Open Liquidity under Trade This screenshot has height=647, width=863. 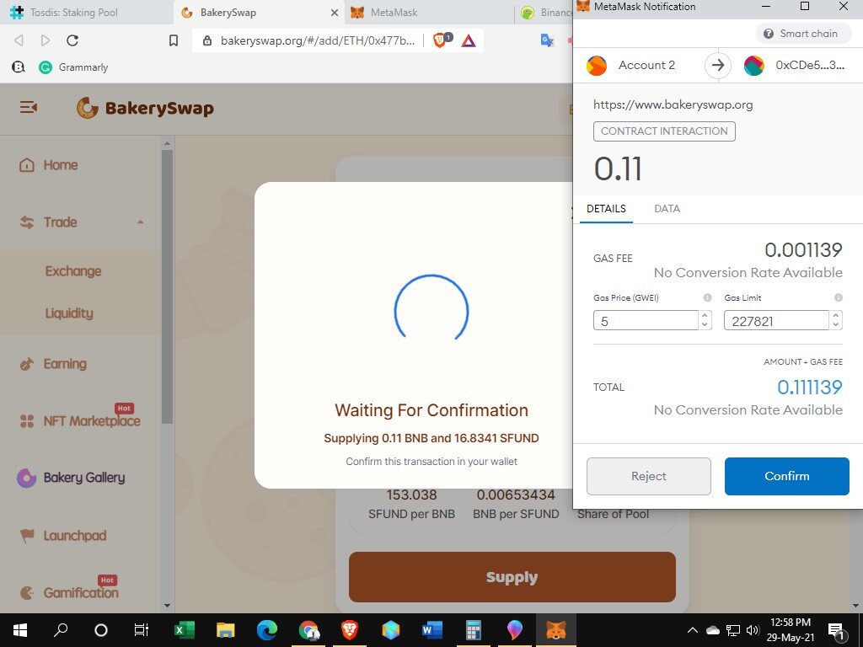pos(69,313)
